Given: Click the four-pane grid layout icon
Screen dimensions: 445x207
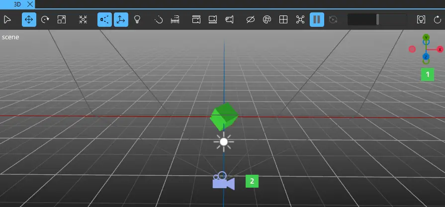Looking at the screenshot, I should coord(283,20).
